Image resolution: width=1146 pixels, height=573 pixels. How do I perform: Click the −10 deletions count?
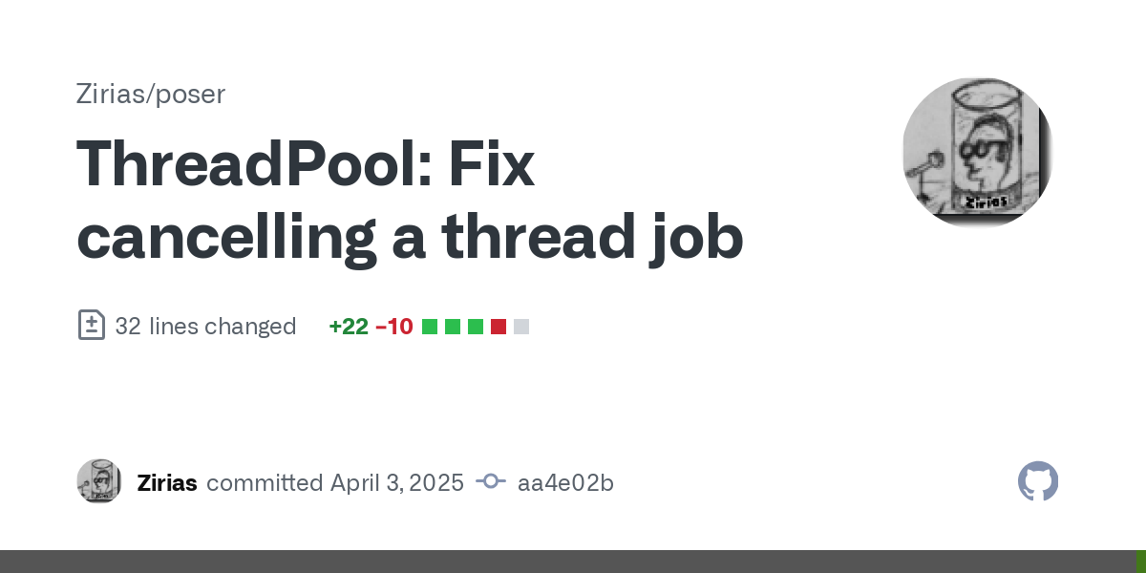point(394,327)
